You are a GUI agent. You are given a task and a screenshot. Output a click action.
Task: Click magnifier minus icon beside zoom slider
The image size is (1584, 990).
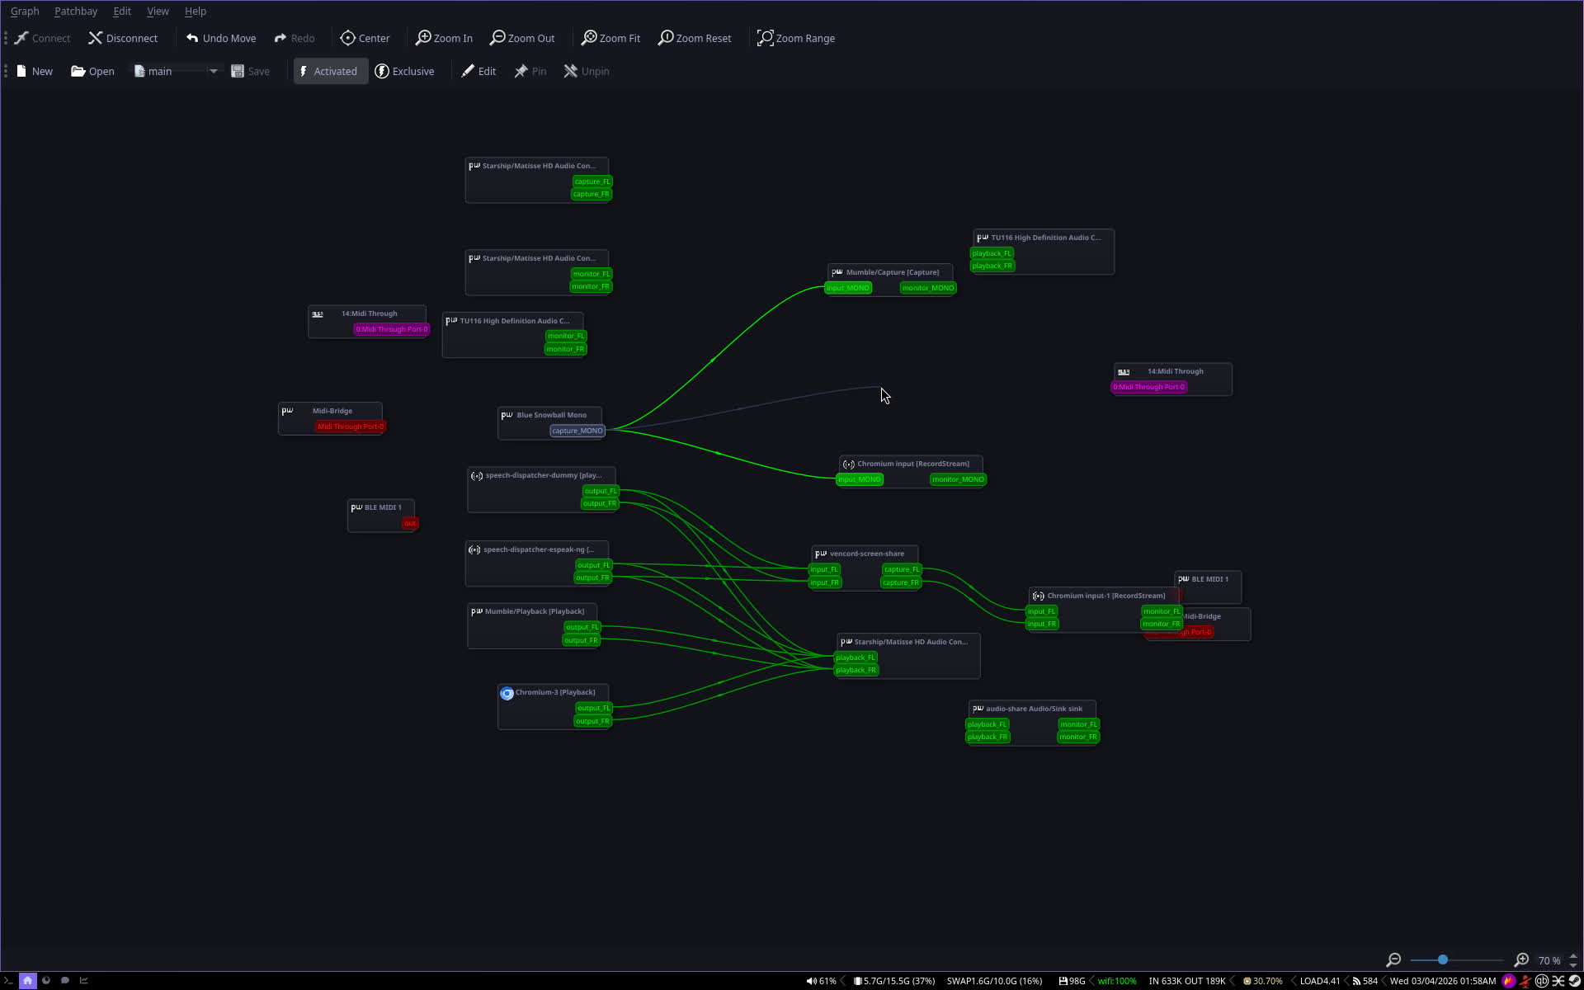1393,959
